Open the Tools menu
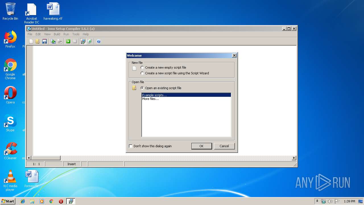This screenshot has height=205, width=364. click(x=76, y=34)
